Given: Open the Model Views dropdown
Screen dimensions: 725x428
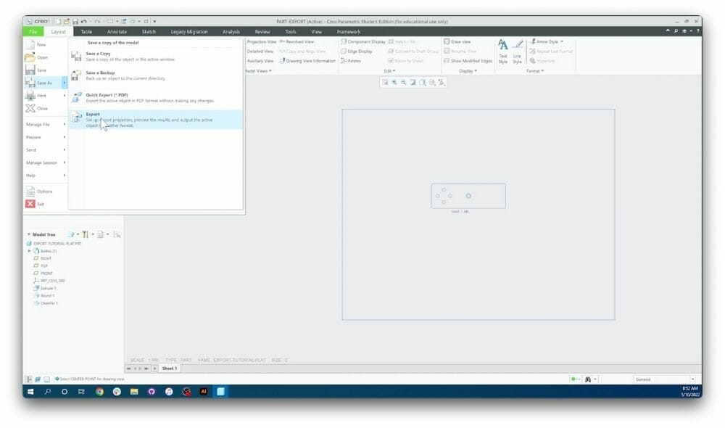Looking at the screenshot, I should (x=259, y=69).
